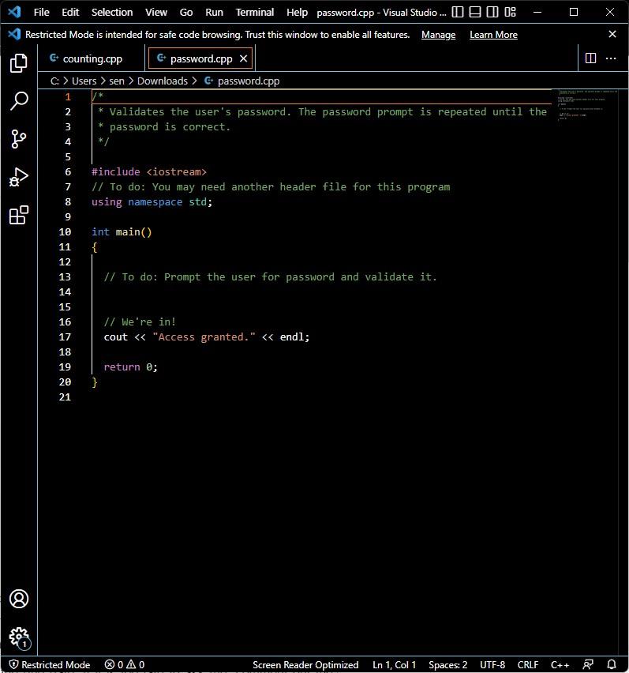The width and height of the screenshot is (629, 673).
Task: Open the Edit menu
Action: (x=70, y=12)
